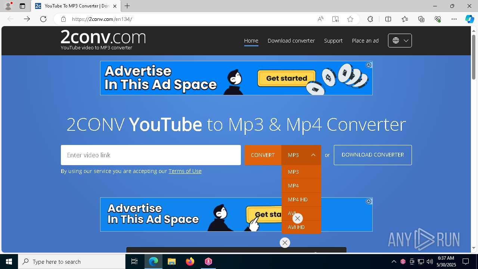Open tab actions menu icon
Screen dimensions: 478x269
[x=22, y=6]
